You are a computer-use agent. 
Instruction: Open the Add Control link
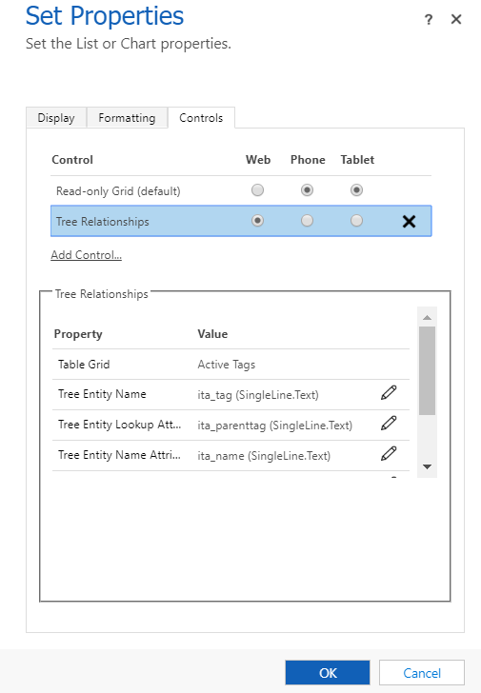[x=87, y=255]
